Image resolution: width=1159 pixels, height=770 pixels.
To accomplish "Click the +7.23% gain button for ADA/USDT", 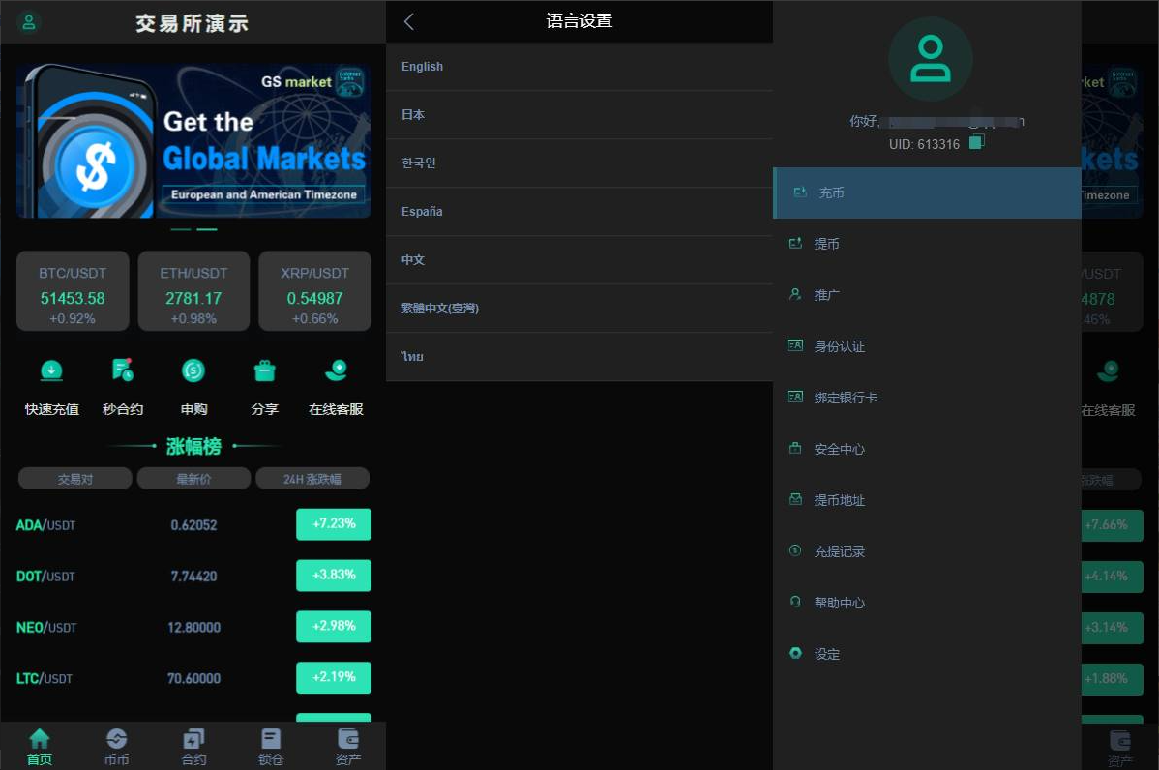I will (333, 523).
